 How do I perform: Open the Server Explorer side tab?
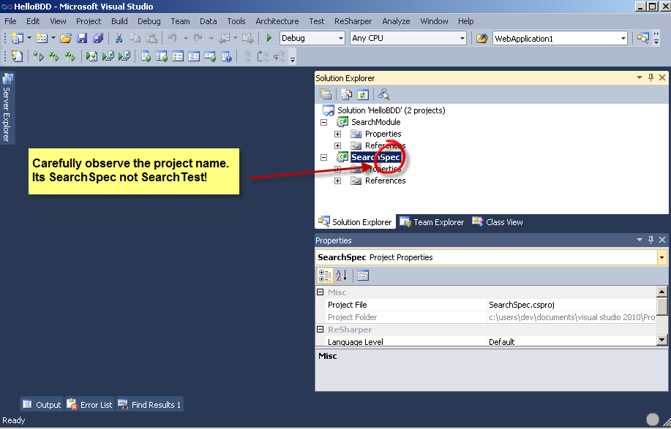(7, 107)
